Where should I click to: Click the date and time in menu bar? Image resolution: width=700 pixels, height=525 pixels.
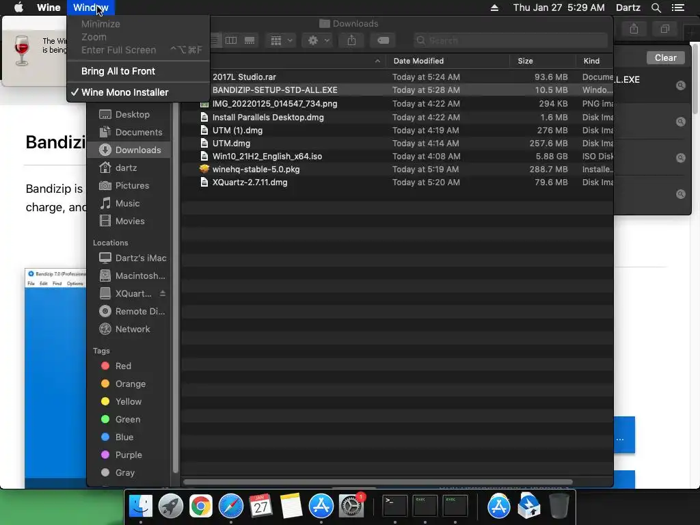[559, 8]
